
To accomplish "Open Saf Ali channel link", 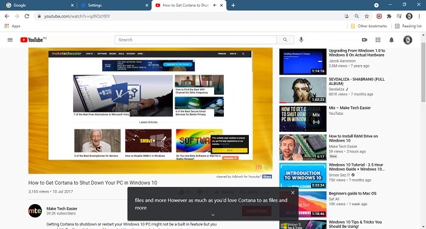I will (x=333, y=199).
